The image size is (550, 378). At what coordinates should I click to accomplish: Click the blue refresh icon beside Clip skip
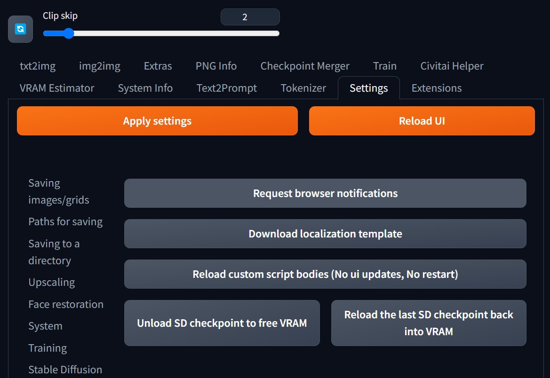20,29
